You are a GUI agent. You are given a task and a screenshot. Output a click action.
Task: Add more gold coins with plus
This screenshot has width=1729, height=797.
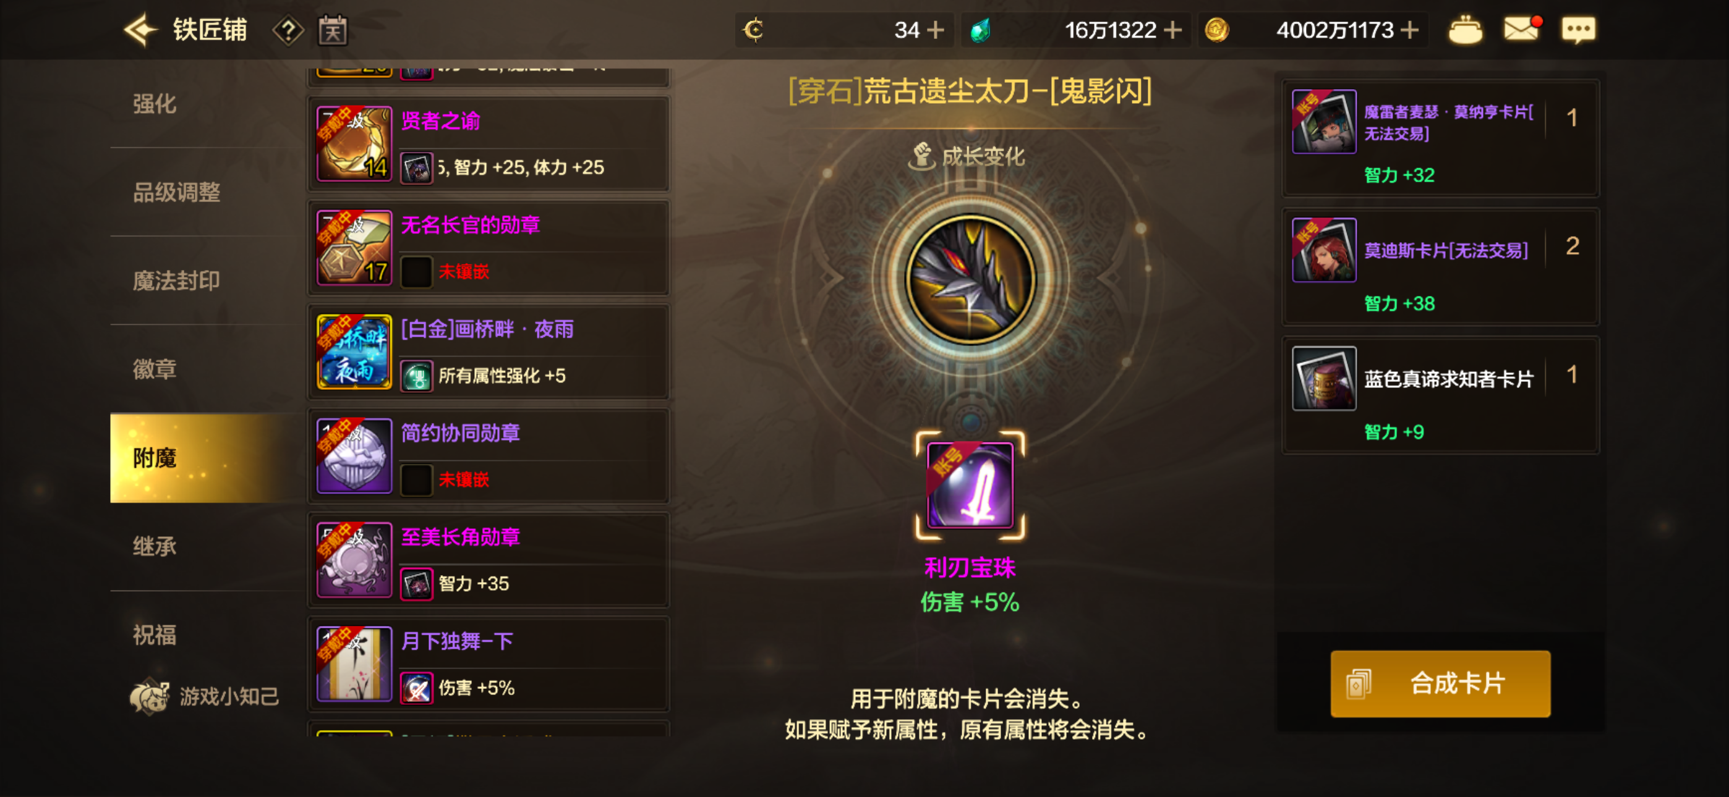[1409, 30]
